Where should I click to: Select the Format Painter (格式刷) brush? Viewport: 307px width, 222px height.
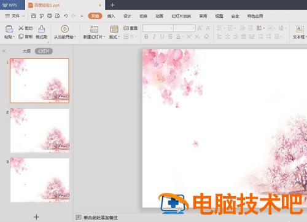[x=42, y=29]
